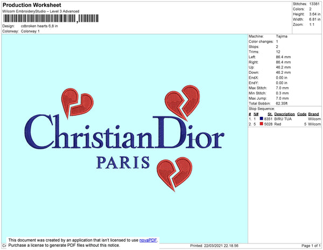The image size is (323, 250).
Task: Click the Stitches count 13381
Action: (x=314, y=4)
